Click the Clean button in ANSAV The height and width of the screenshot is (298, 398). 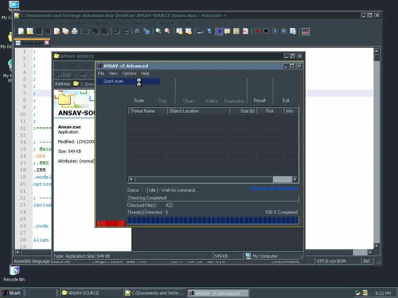(x=189, y=100)
